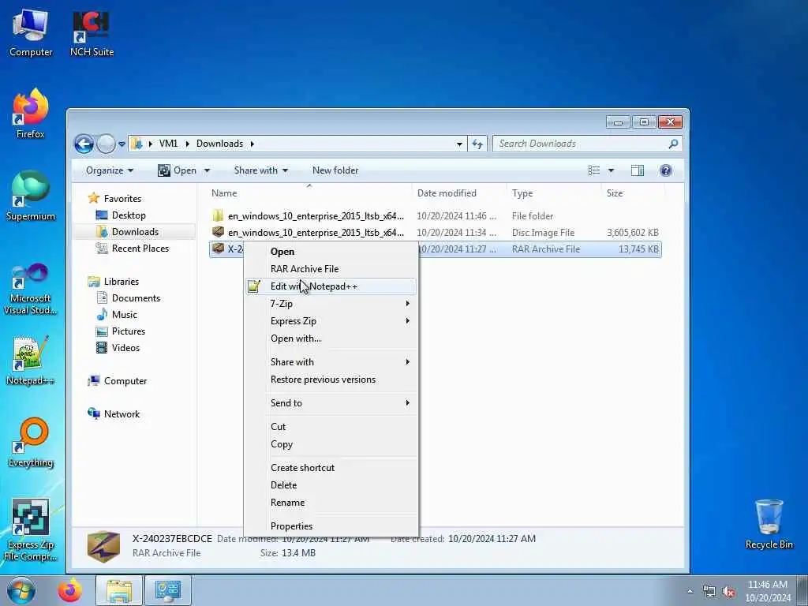Click the Open toolbar button
This screenshot has width=808, height=606.
point(178,170)
